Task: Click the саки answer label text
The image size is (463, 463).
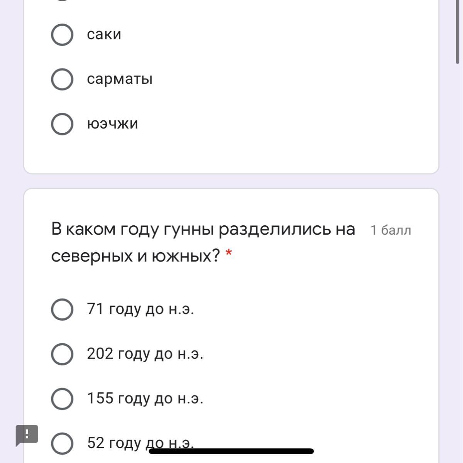Action: pyautogui.click(x=104, y=34)
